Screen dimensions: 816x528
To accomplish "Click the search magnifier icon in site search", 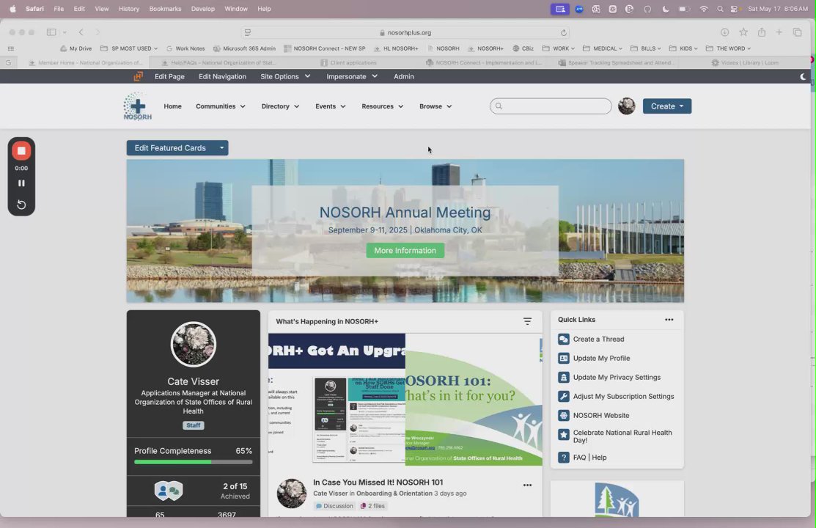I will (499, 106).
